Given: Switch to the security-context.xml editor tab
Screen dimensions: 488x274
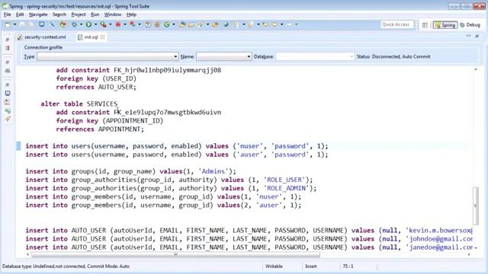Looking at the screenshot, I should point(42,37).
